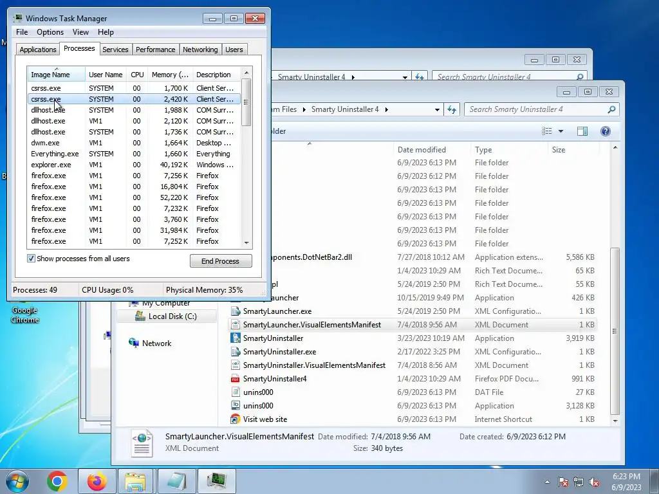Select the unins000 DAT file icon
This screenshot has width=659, height=494.
coord(236,392)
